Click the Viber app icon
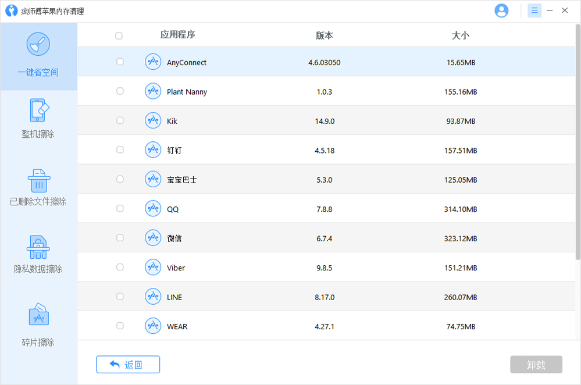 pos(152,267)
